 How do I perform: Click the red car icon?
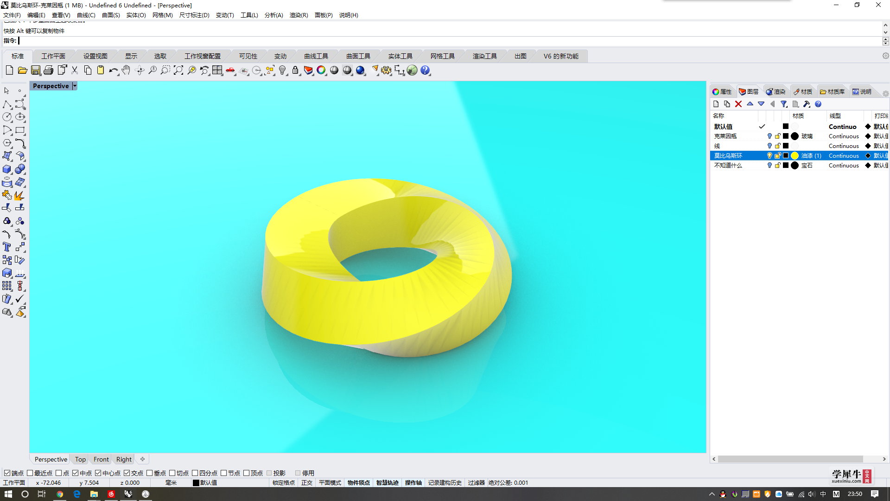[x=230, y=71]
